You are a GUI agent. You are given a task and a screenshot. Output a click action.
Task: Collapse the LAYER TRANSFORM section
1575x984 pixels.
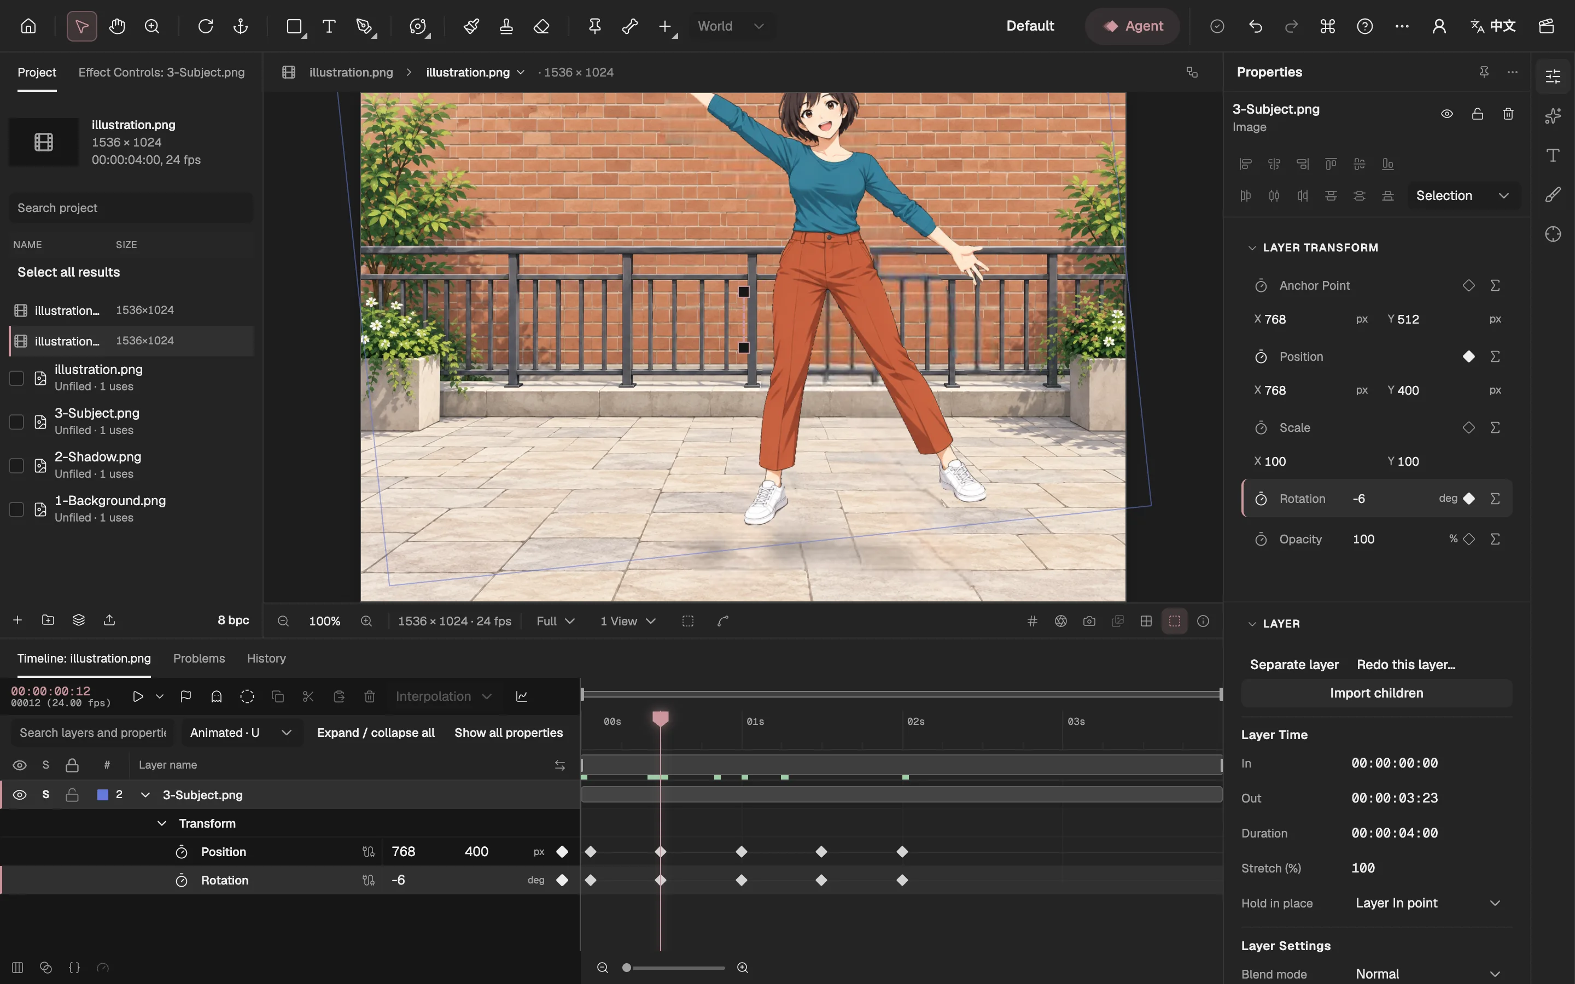tap(1252, 248)
